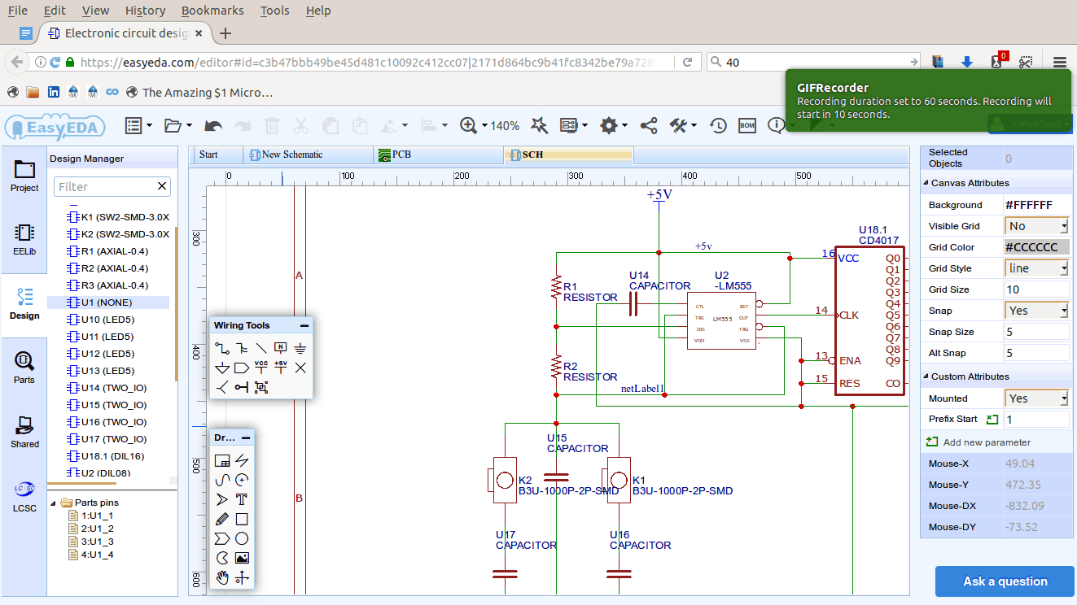1077x605 pixels.
Task: Open the Bookmarks menu in Firefox
Action: 212,11
